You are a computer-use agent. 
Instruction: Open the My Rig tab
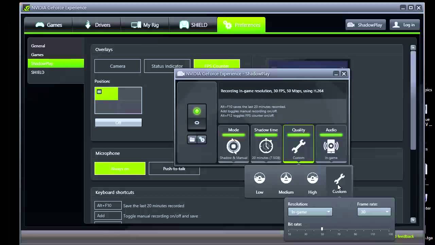145,25
